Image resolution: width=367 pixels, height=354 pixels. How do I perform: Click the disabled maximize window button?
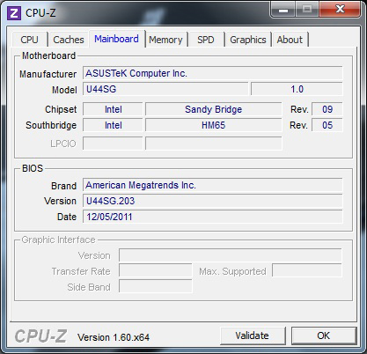(307, 10)
